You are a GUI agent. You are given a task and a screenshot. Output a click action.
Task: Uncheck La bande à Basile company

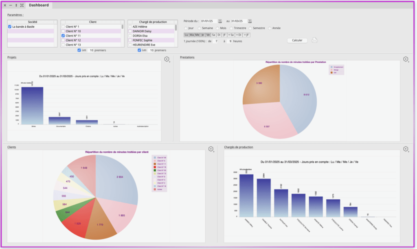(10, 26)
